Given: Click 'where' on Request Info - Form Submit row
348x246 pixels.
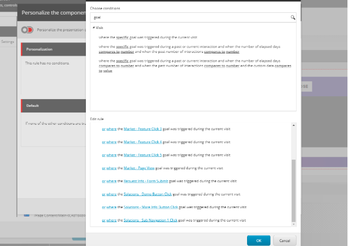Looking at the screenshot, I should 112,181.
